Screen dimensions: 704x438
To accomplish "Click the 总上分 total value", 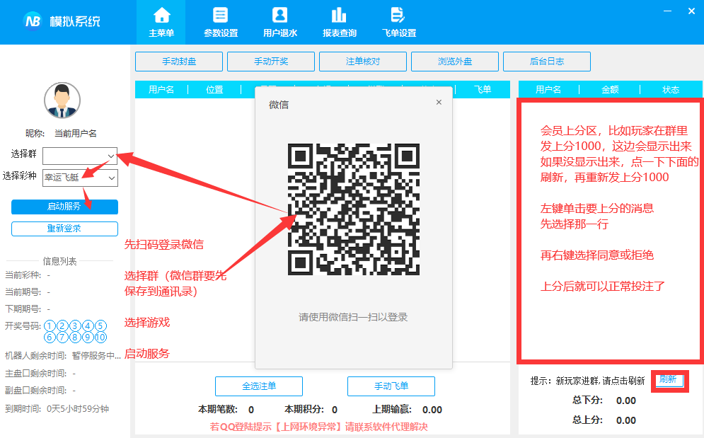I will 626,420.
